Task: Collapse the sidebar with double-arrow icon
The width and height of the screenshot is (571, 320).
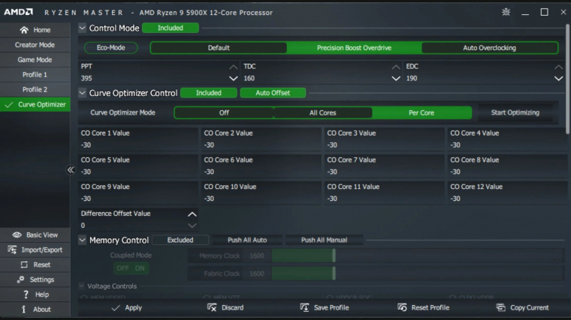Action: click(71, 170)
